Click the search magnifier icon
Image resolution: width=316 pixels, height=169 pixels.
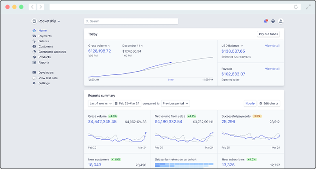[x=87, y=21]
